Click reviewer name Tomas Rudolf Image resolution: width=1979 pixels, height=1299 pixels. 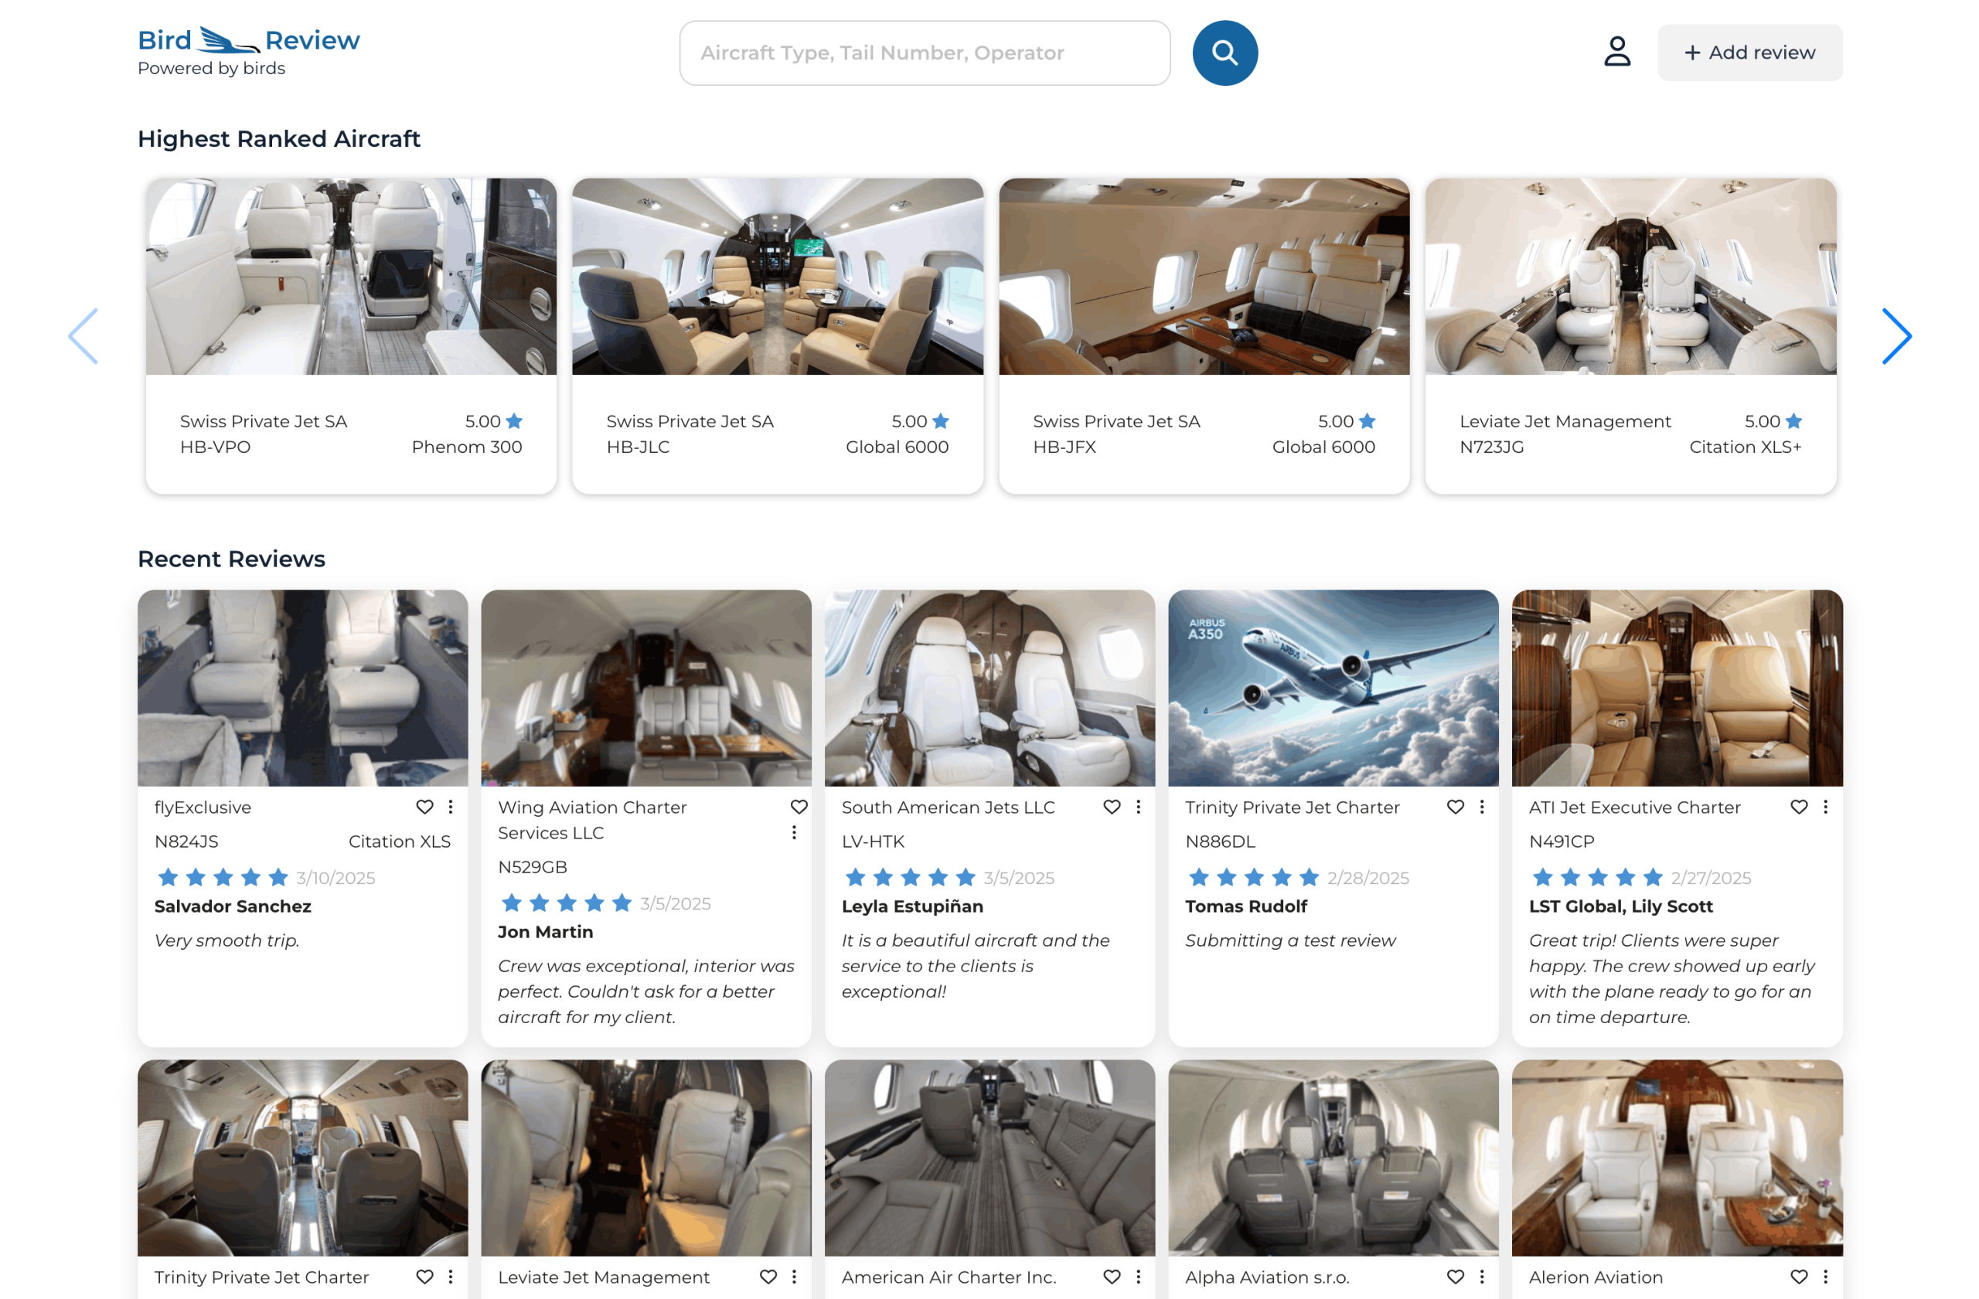point(1245,906)
